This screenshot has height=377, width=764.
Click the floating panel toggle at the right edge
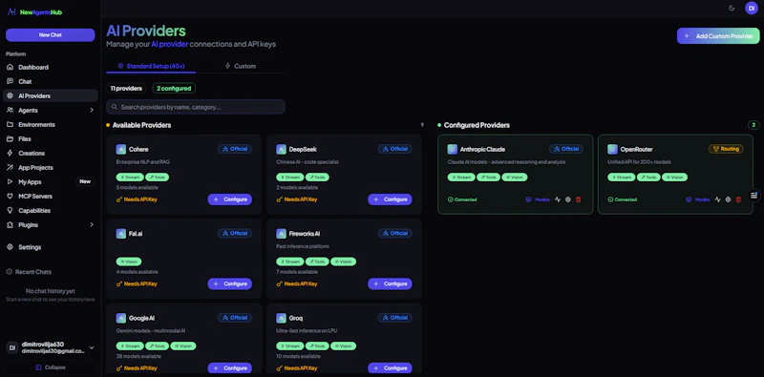pyautogui.click(x=754, y=196)
